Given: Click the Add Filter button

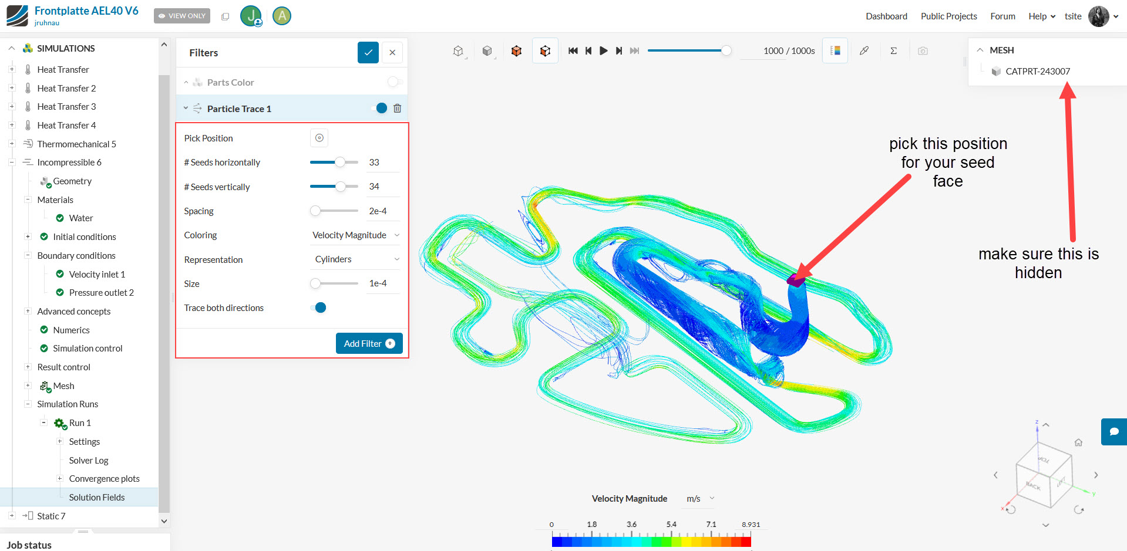Looking at the screenshot, I should (369, 343).
